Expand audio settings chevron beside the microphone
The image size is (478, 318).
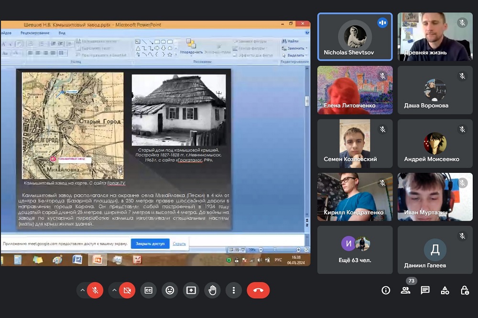[x=83, y=290]
